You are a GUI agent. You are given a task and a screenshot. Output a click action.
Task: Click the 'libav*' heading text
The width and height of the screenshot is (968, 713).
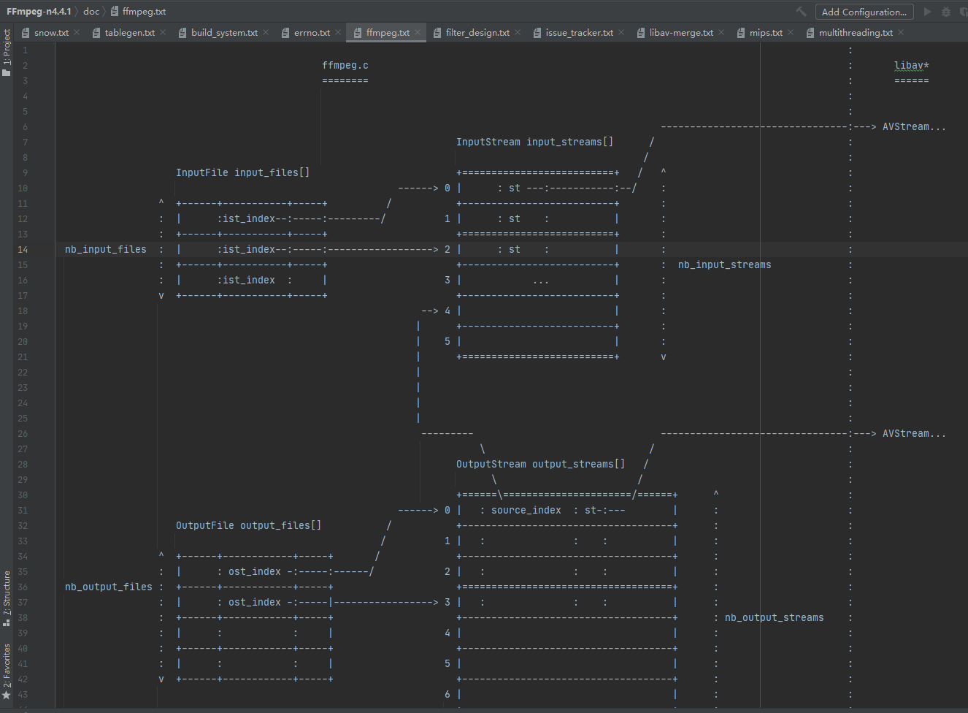[x=912, y=65]
